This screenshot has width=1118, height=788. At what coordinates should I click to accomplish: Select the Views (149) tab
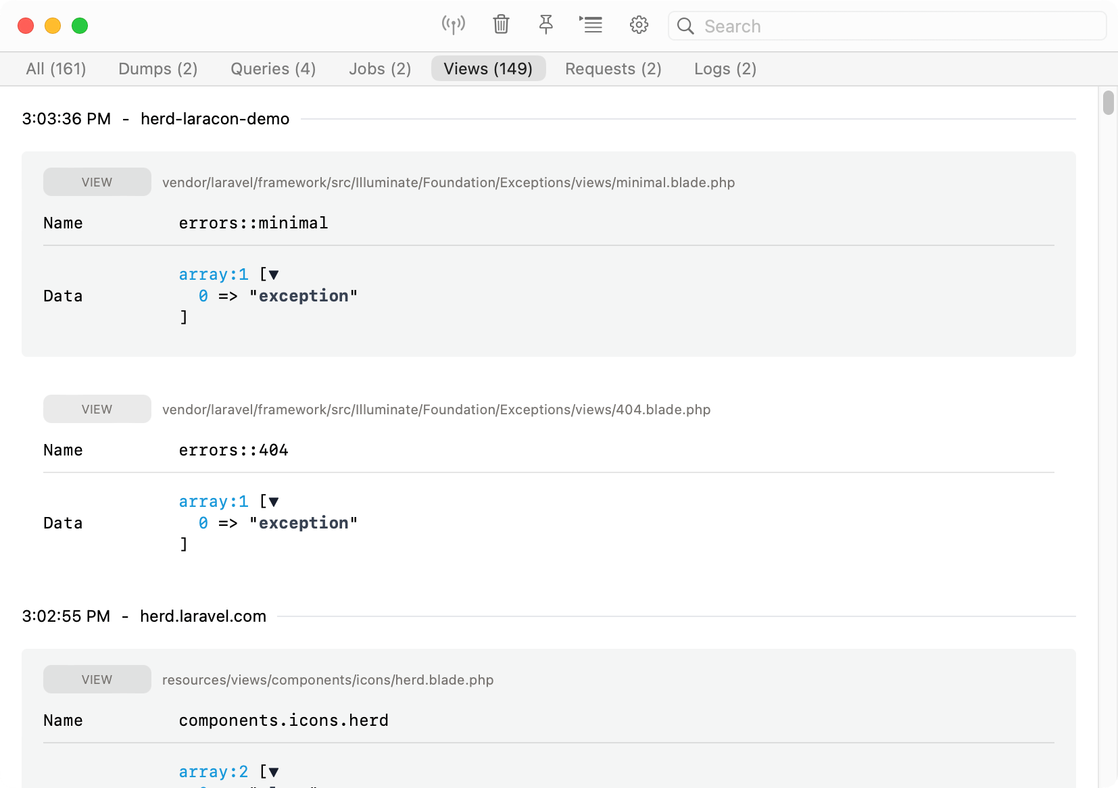click(488, 69)
